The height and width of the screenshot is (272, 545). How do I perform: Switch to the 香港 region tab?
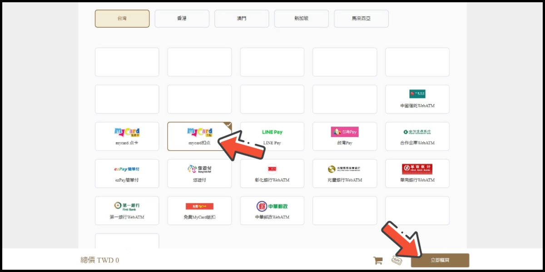coord(182,19)
